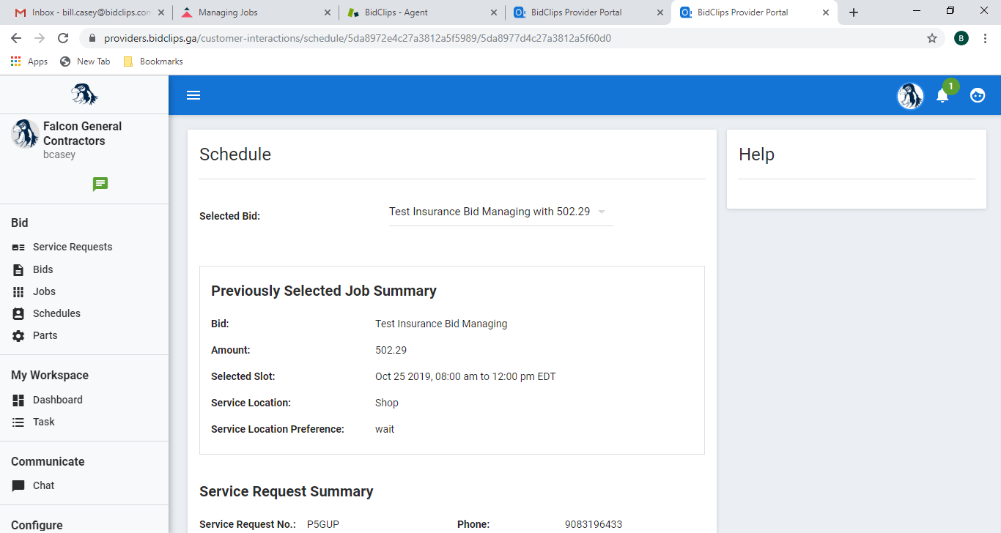Click Falcon General Contractors company name
The height and width of the screenshot is (533, 1001).
pyautogui.click(x=83, y=133)
